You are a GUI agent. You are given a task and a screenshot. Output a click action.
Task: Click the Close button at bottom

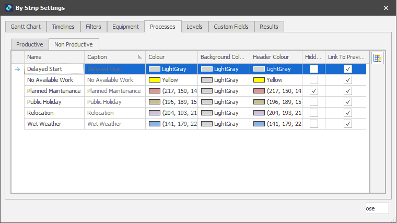(x=374, y=208)
